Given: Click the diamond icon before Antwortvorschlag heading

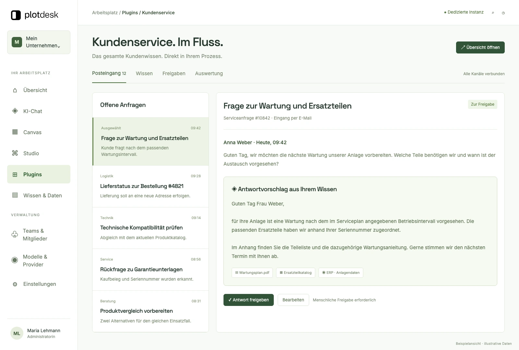Looking at the screenshot, I should [x=234, y=189].
